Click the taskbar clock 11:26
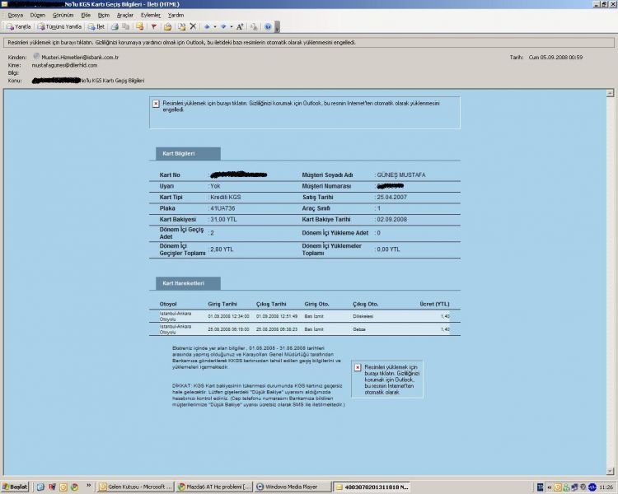This screenshot has width=618, height=494. pyautogui.click(x=606, y=487)
